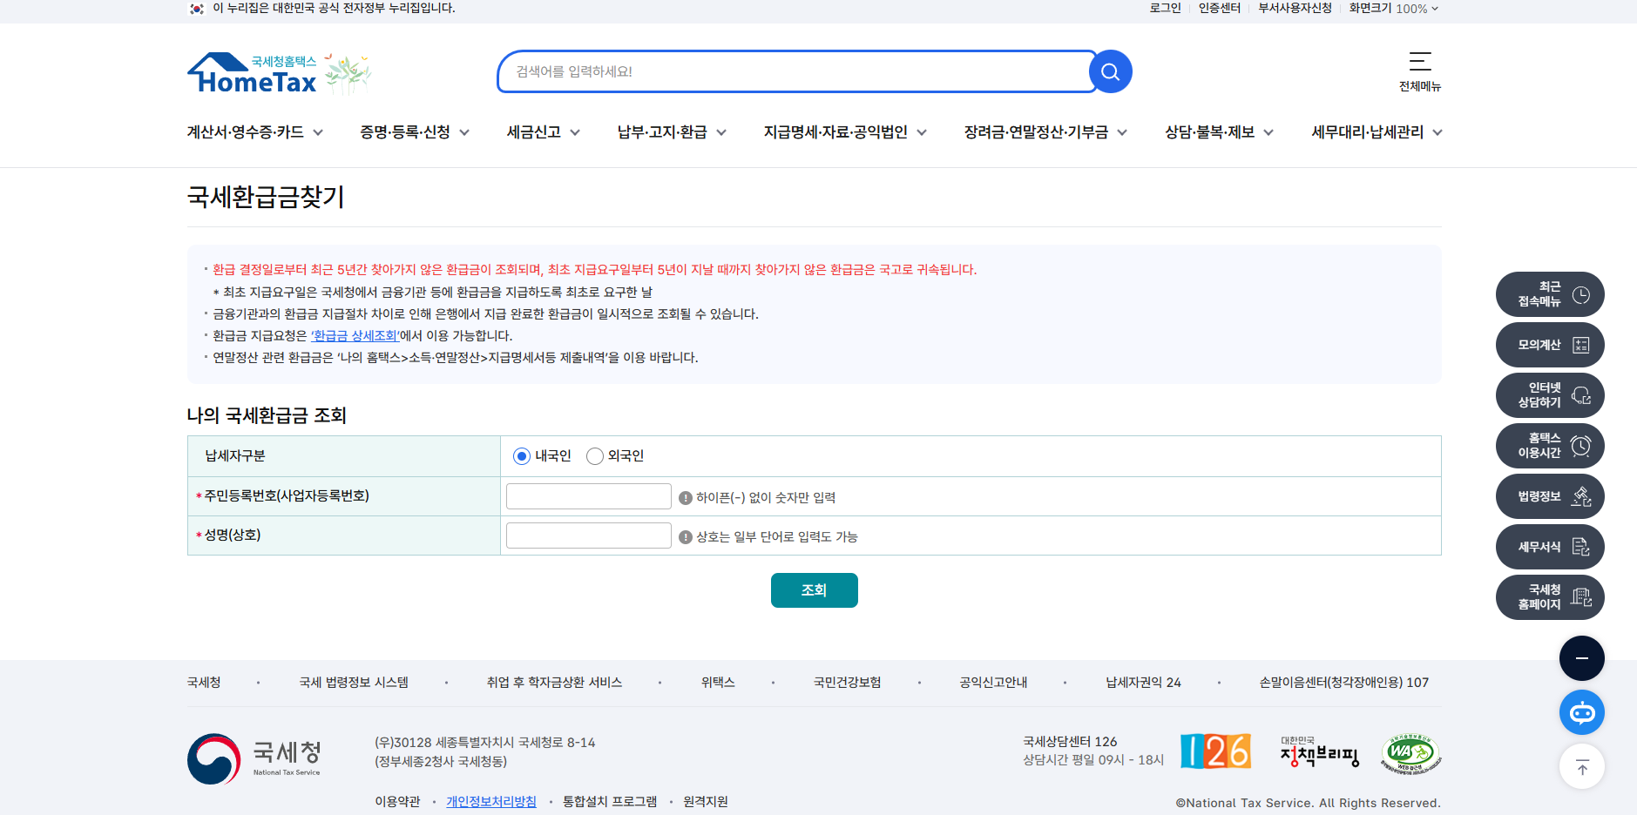Screen dimensions: 1637x815
Task: Click the 조회 button
Action: tap(814, 589)
